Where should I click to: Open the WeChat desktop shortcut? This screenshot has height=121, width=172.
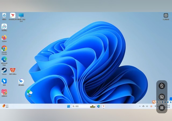30,93
